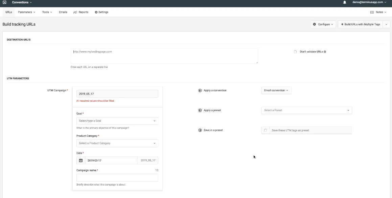
Task: Click the Terminus app logo icon
Action: coord(4,2)
